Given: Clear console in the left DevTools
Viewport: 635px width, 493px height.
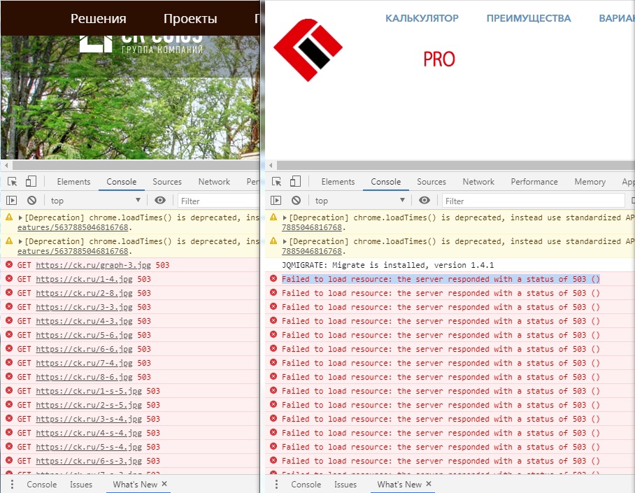Looking at the screenshot, I should (31, 201).
